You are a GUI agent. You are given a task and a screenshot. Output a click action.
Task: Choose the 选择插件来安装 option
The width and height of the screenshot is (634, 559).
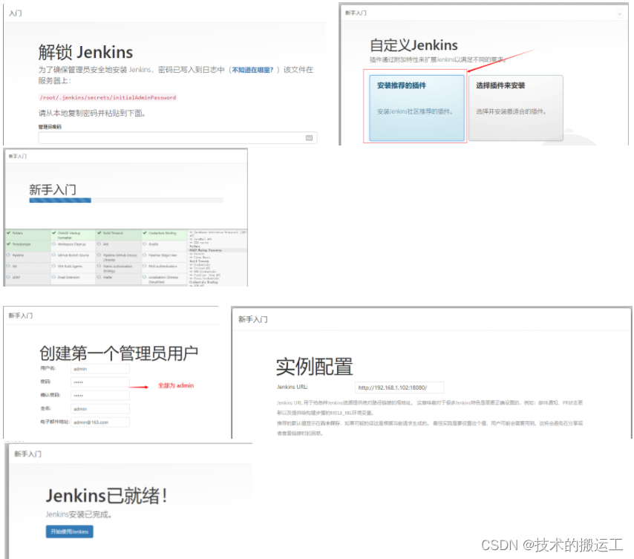click(x=516, y=108)
